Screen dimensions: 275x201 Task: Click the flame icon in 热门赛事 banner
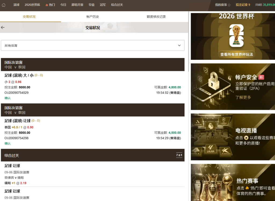(x=247, y=188)
